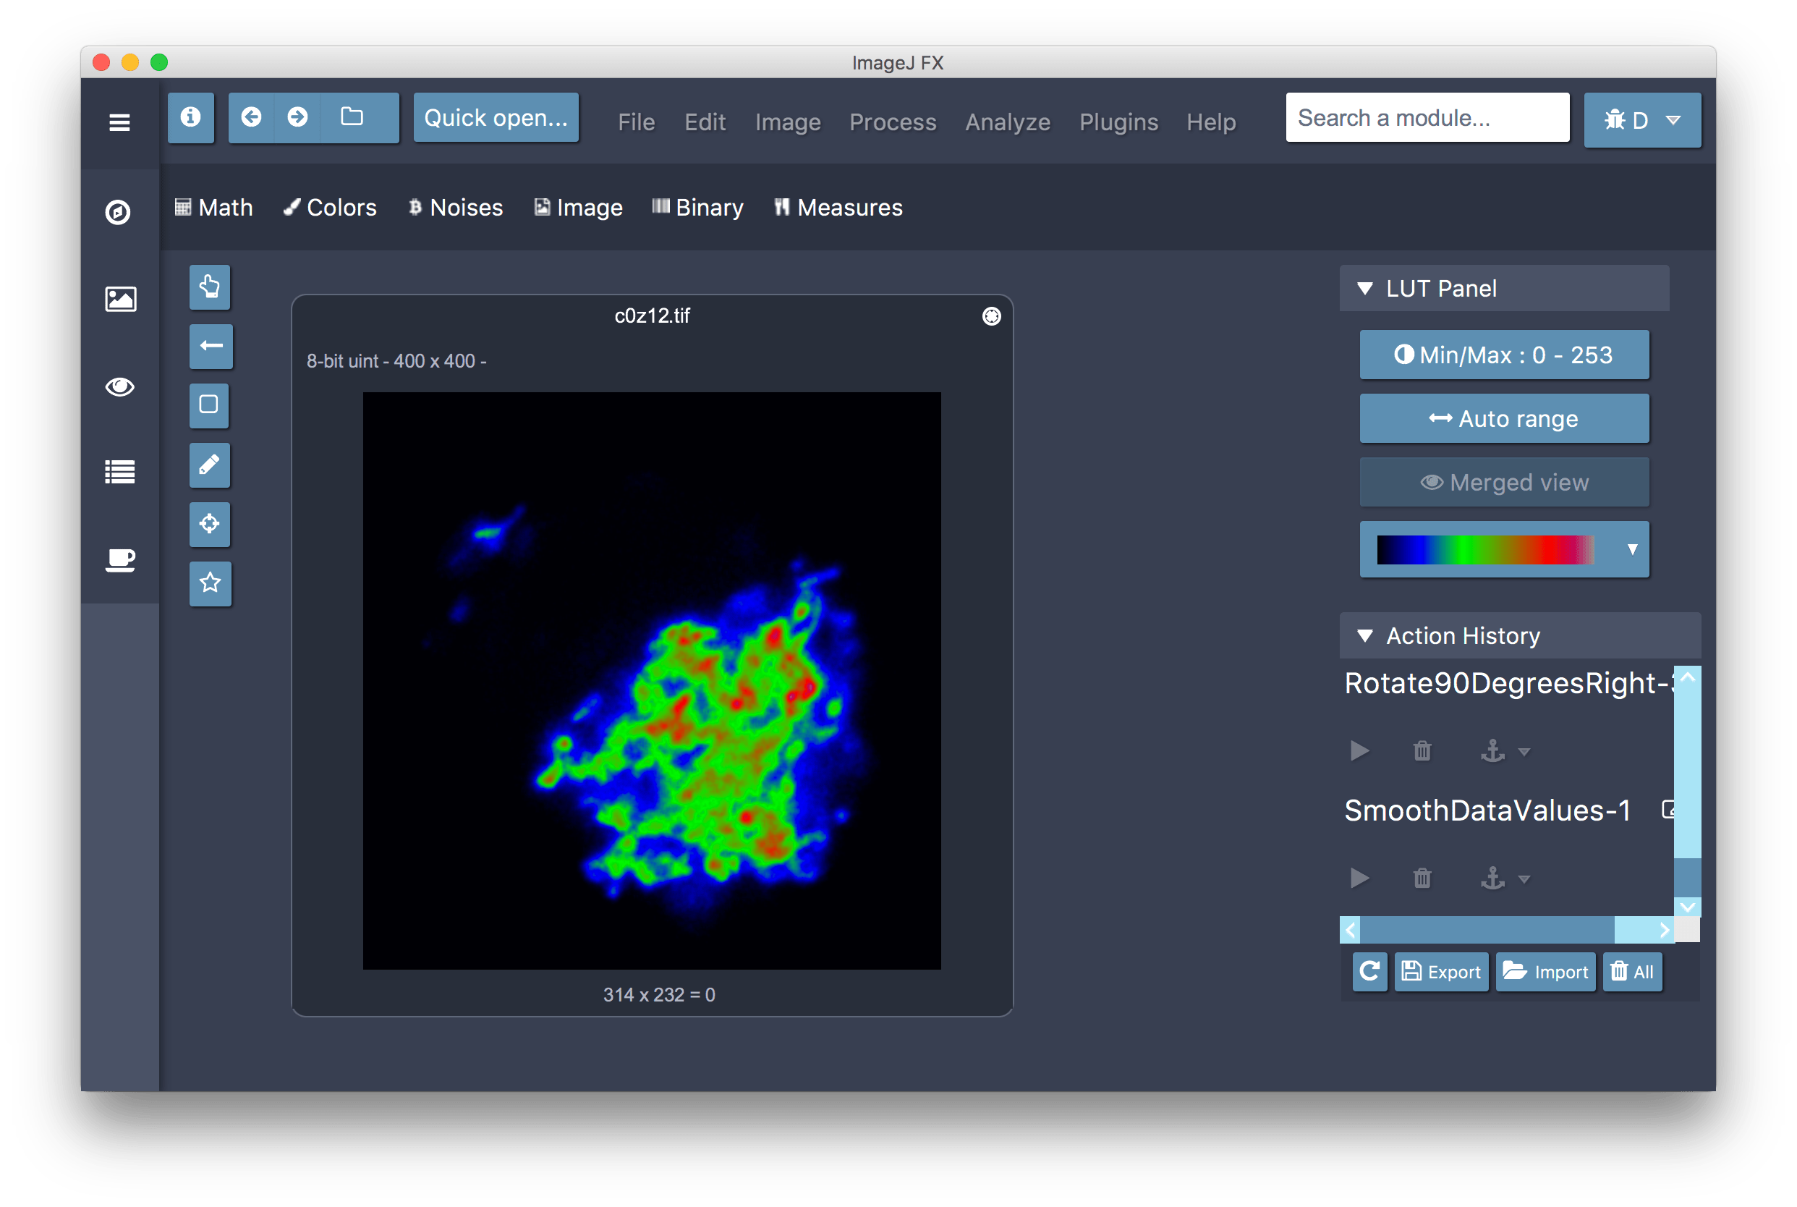Select the hand pointer tool
This screenshot has width=1797, height=1207.
pyautogui.click(x=209, y=287)
